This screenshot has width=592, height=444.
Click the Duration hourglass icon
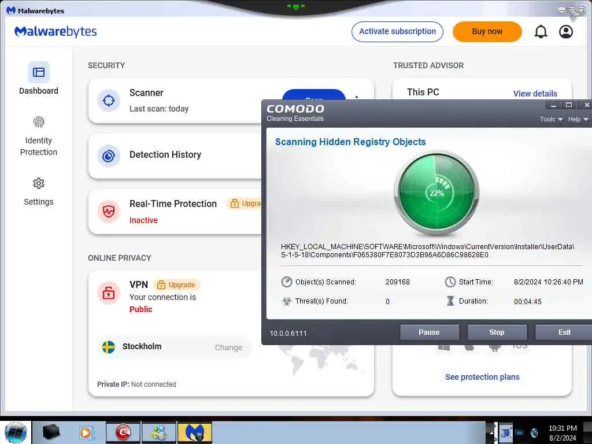pos(450,301)
